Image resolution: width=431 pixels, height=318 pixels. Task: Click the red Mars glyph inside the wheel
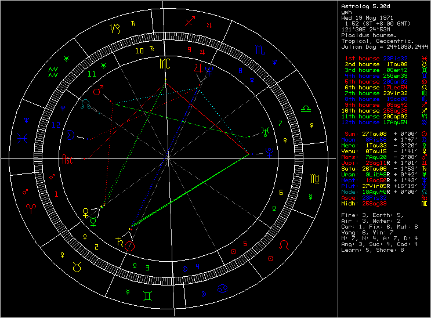click(98, 92)
